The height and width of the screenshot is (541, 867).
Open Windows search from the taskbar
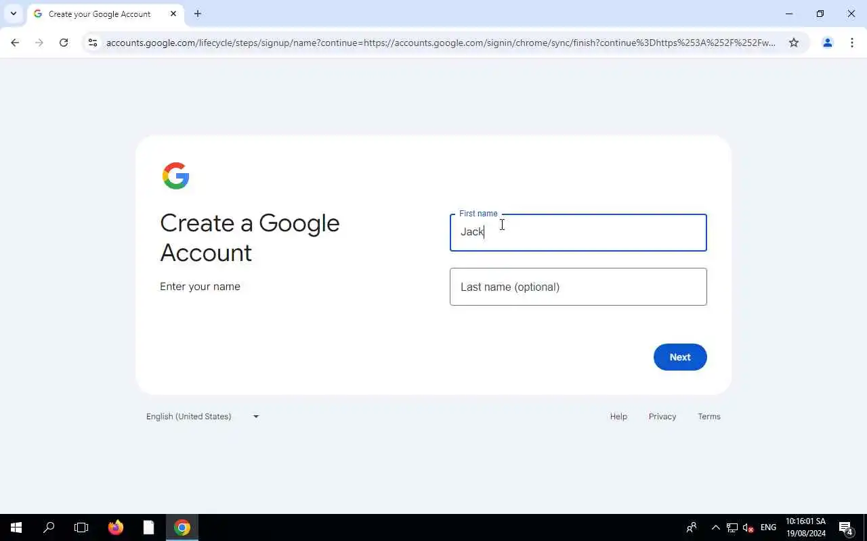[x=49, y=527]
